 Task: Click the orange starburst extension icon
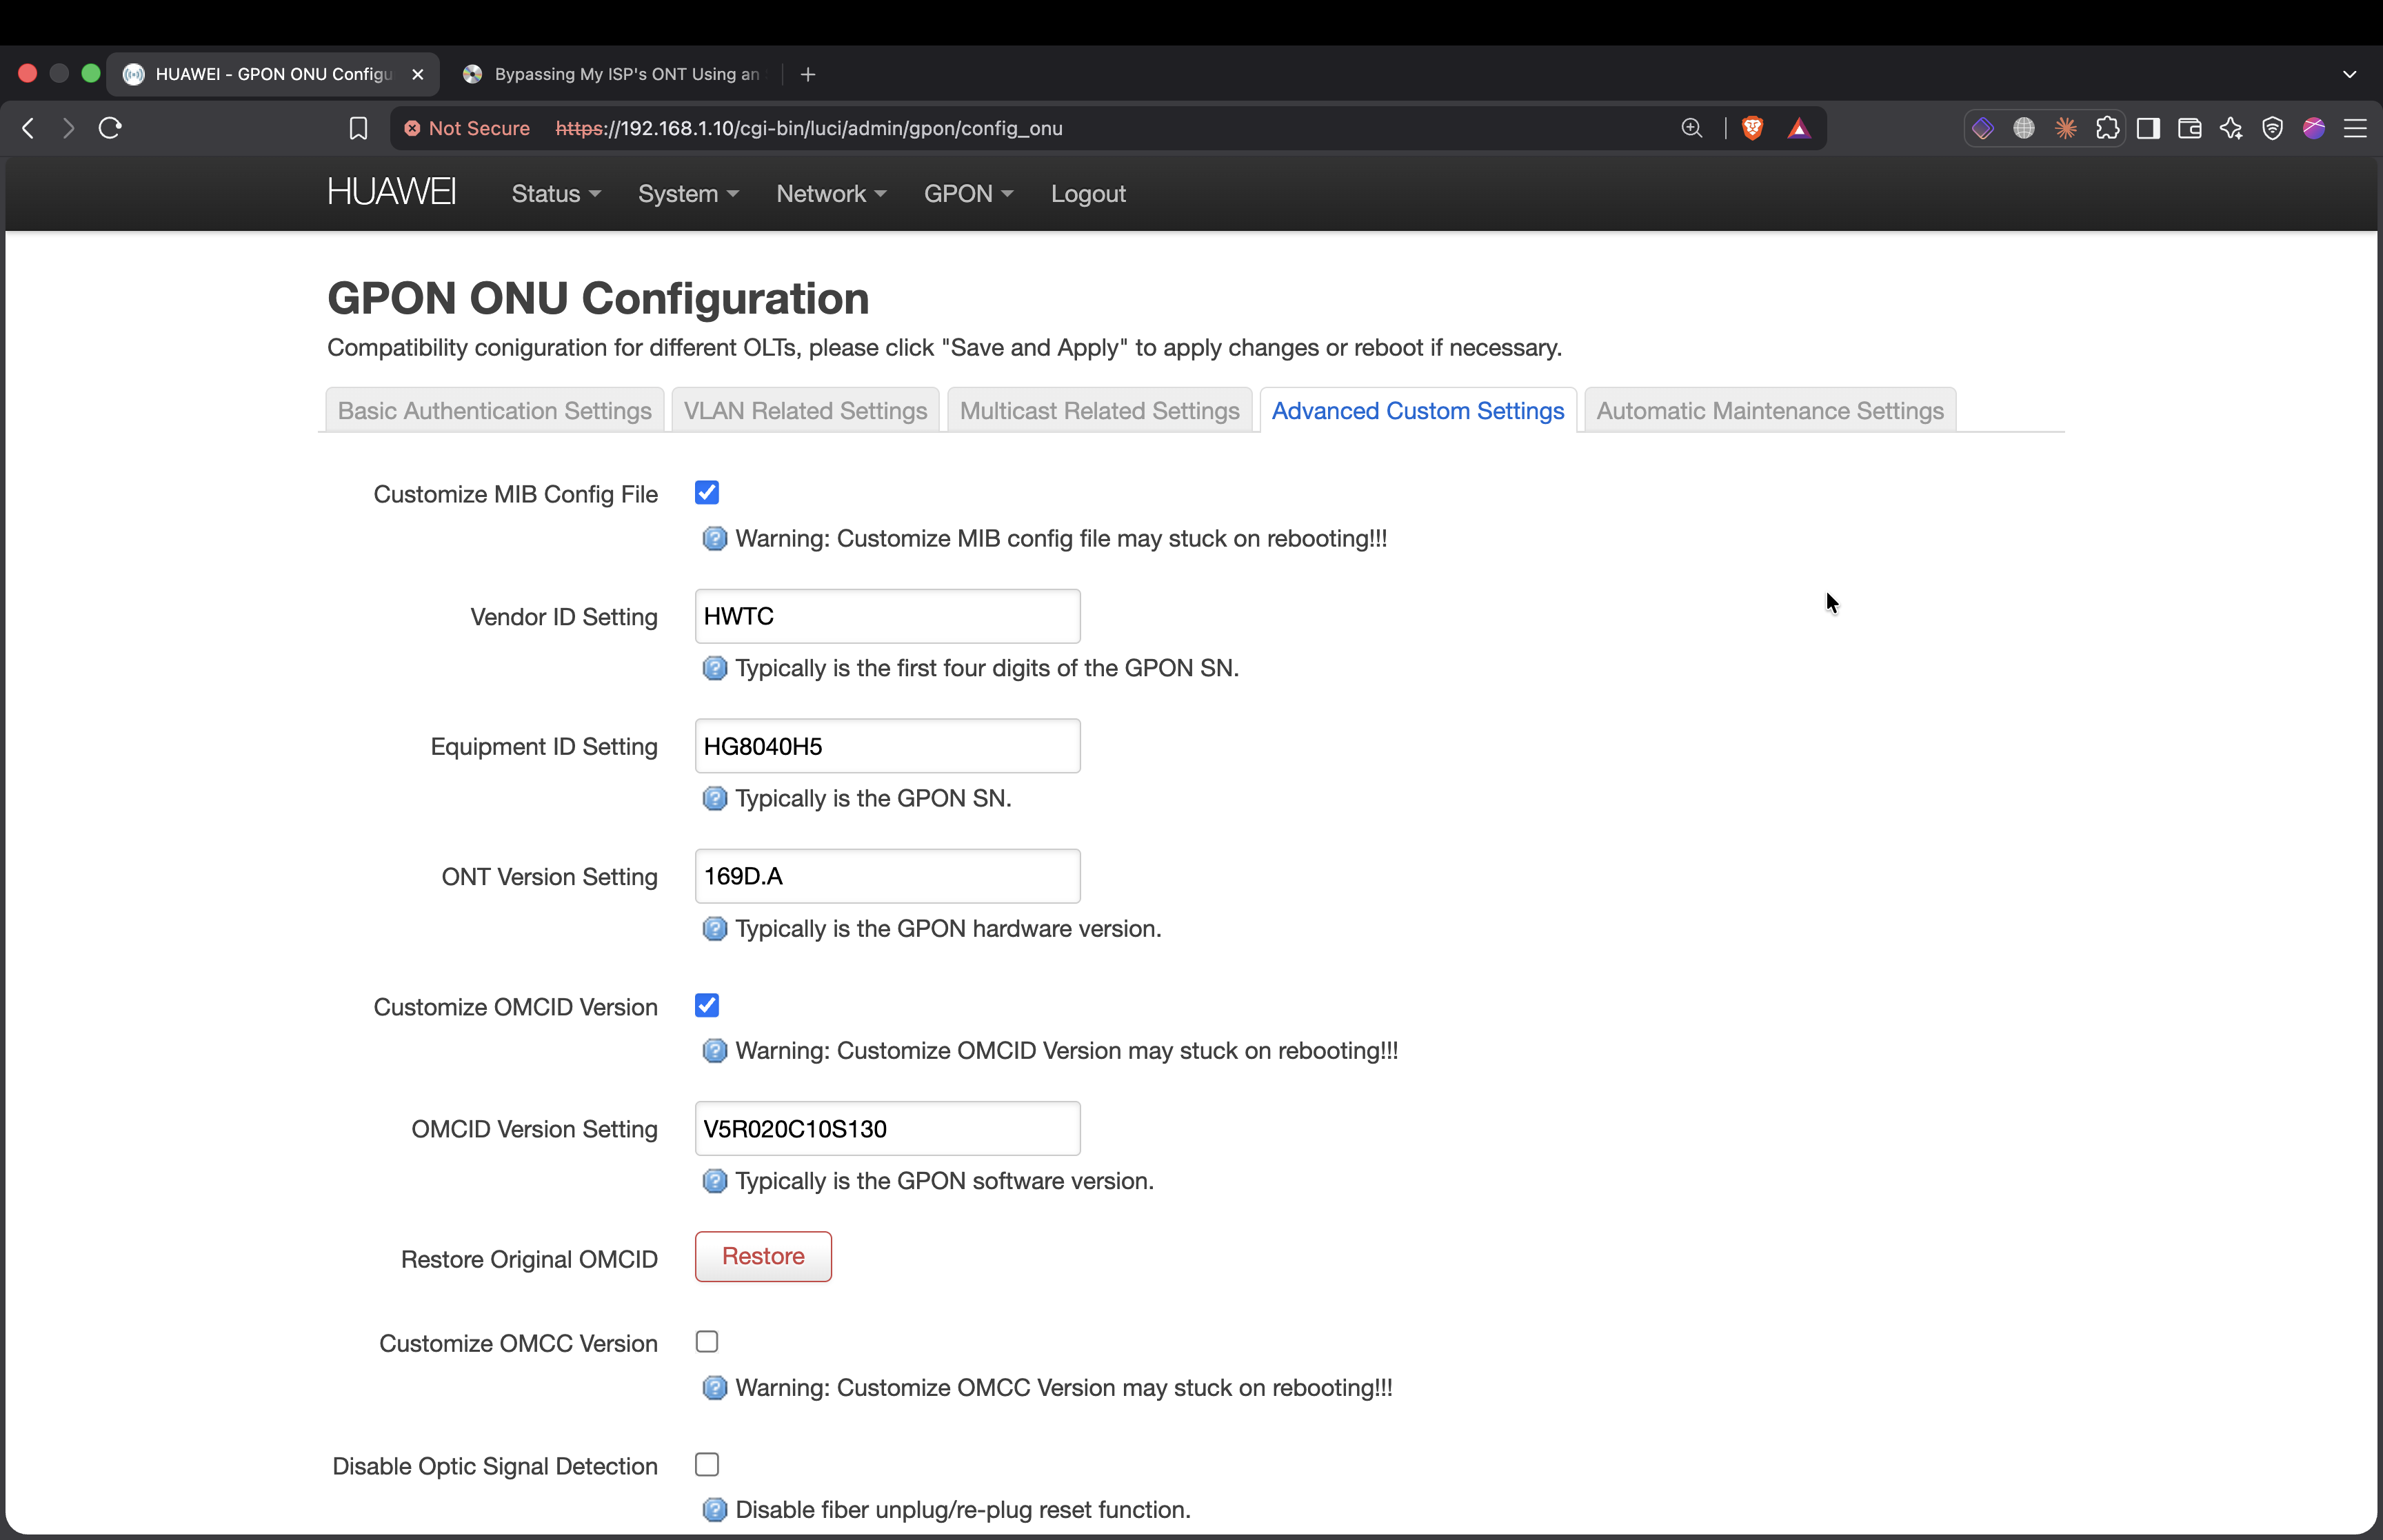(2066, 128)
